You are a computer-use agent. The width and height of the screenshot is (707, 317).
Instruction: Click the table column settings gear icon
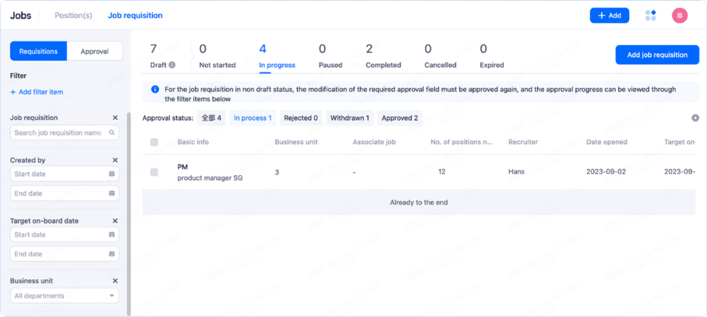pos(695,118)
